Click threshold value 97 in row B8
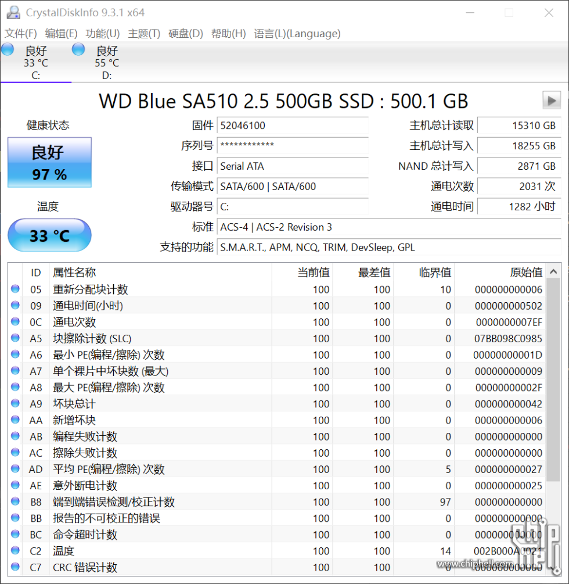569x584 pixels. [x=445, y=502]
